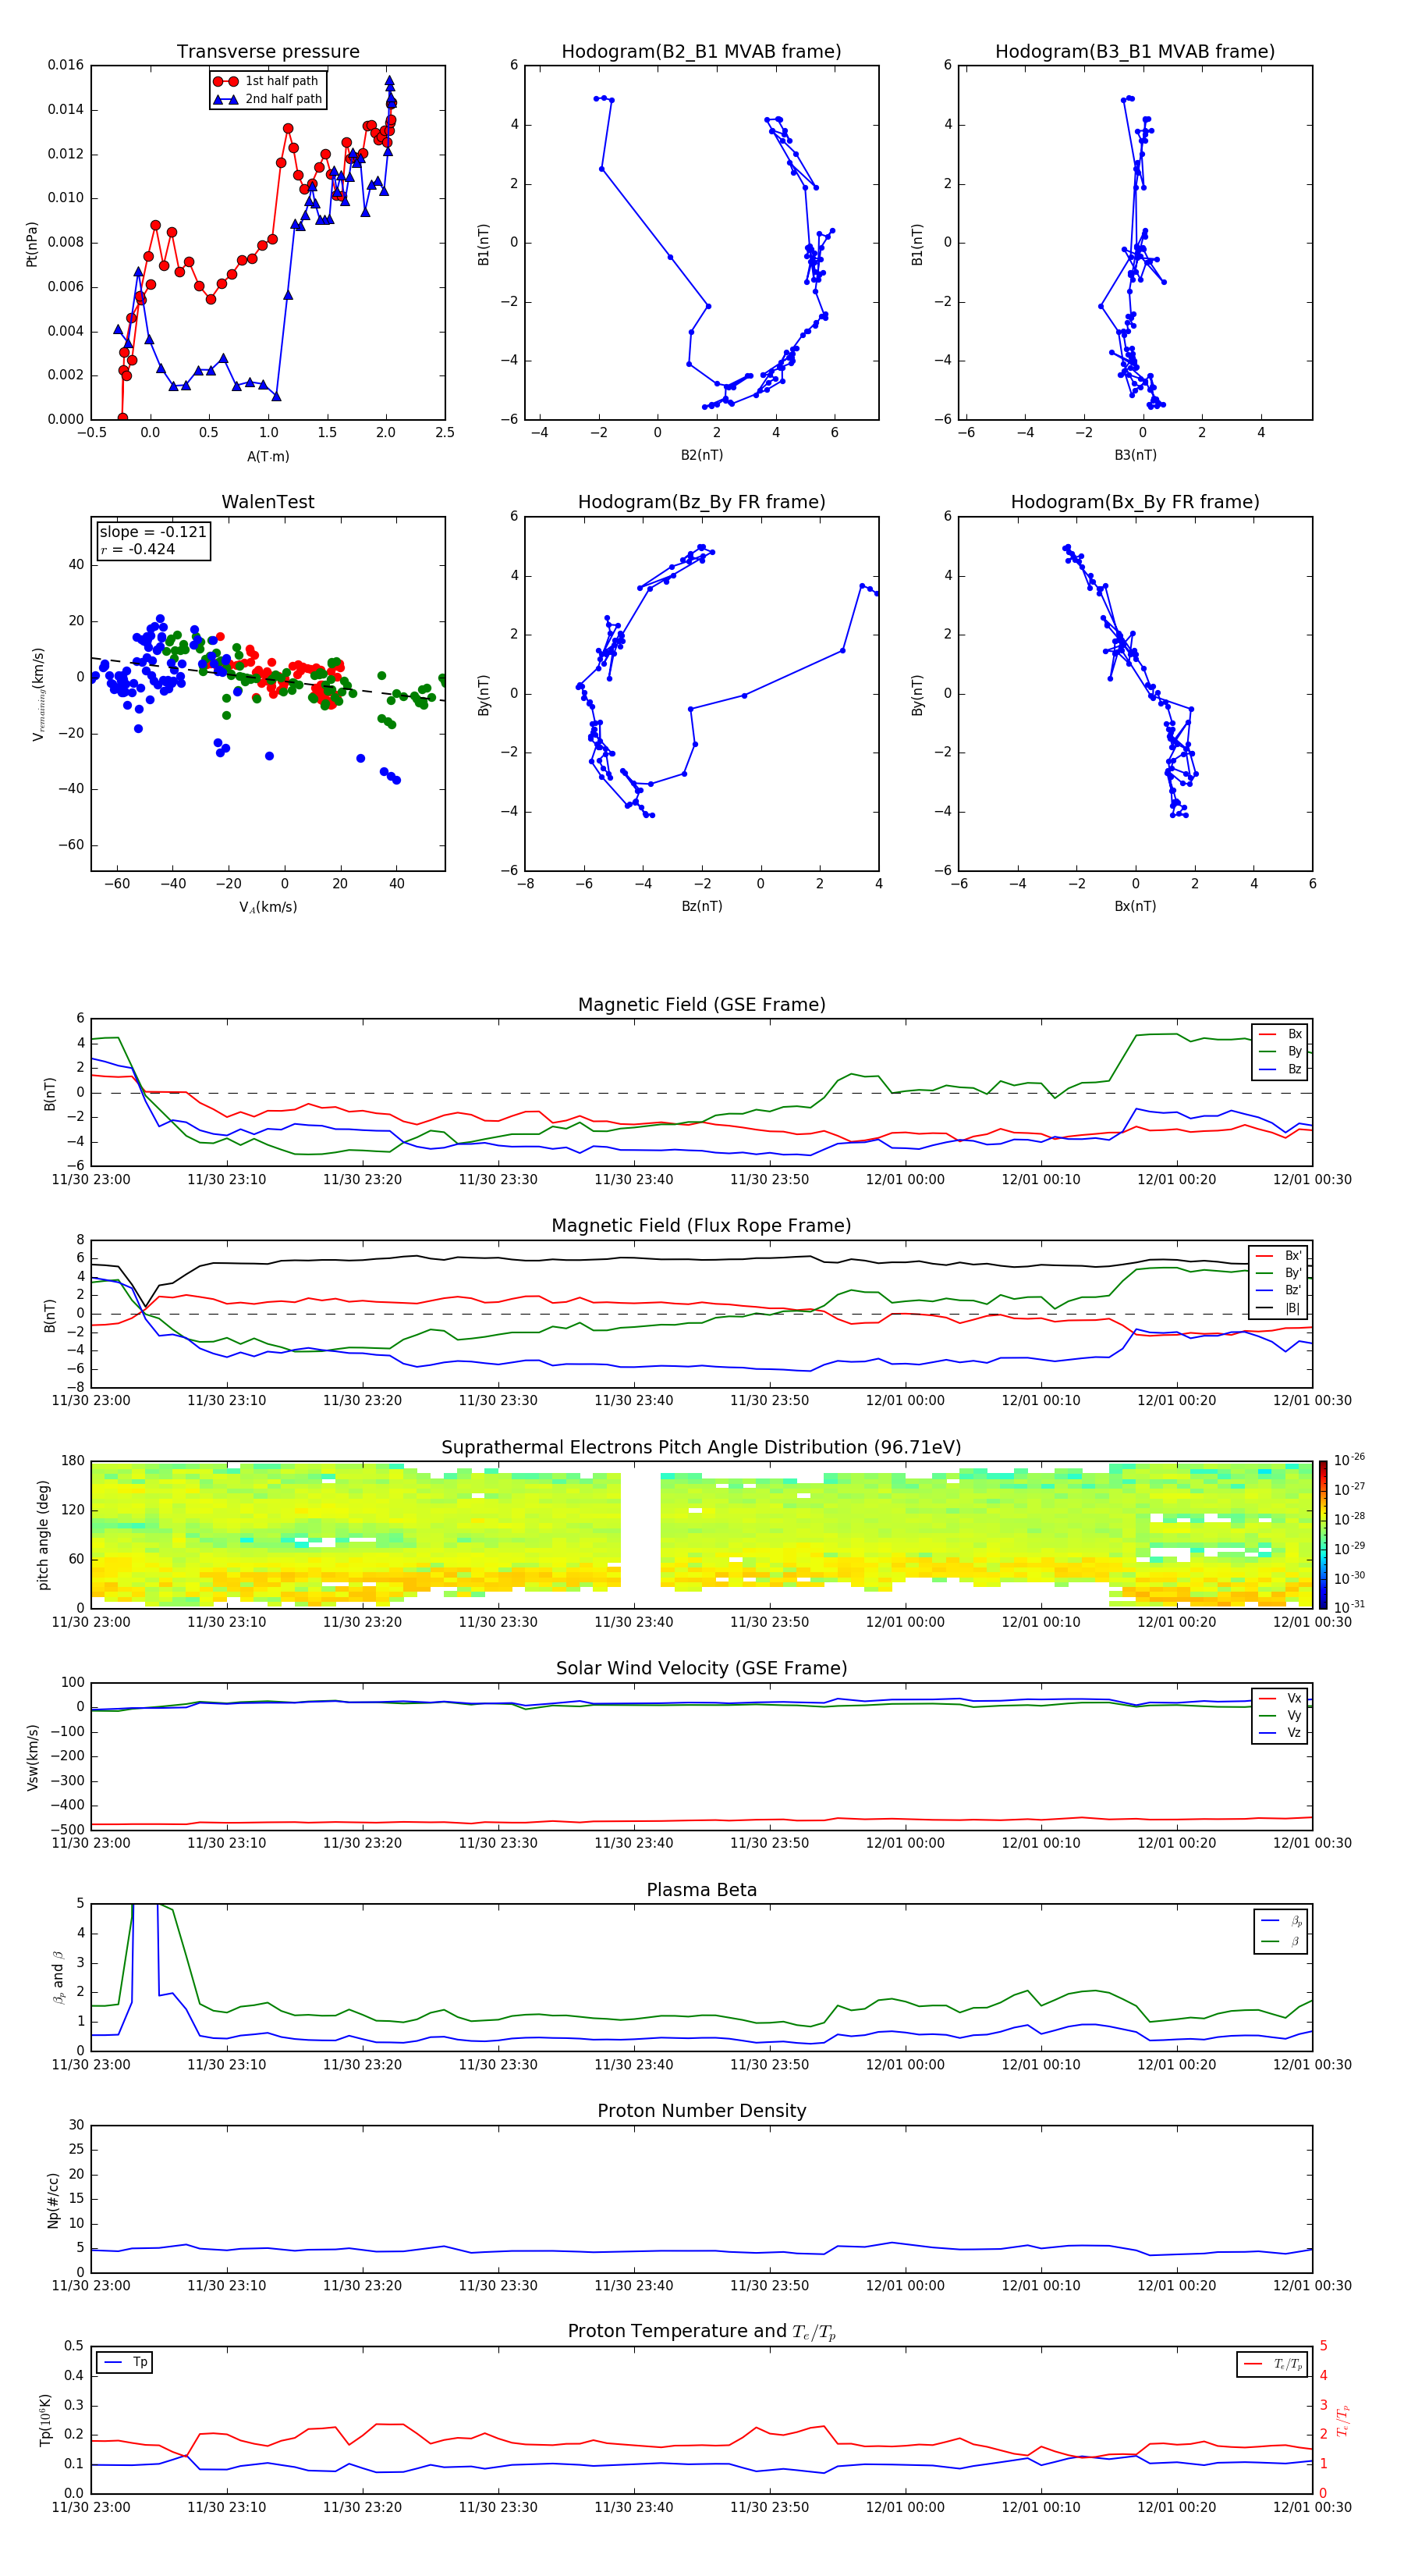Select By' in flux rope legend

(1279, 1273)
